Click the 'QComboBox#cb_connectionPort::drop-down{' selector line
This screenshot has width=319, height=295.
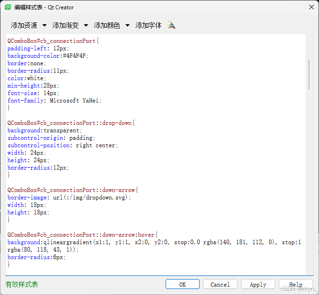pyautogui.click(x=71, y=123)
